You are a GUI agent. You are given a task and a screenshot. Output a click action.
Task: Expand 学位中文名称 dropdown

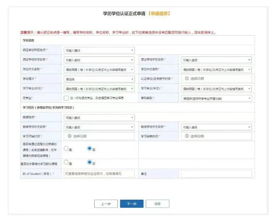point(216,70)
